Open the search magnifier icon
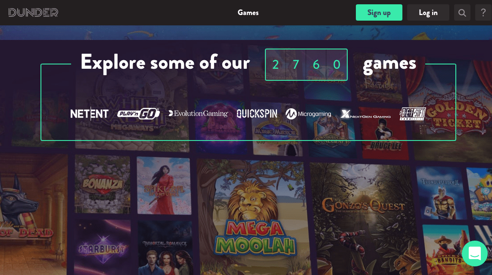The height and width of the screenshot is (275, 492). click(x=462, y=12)
